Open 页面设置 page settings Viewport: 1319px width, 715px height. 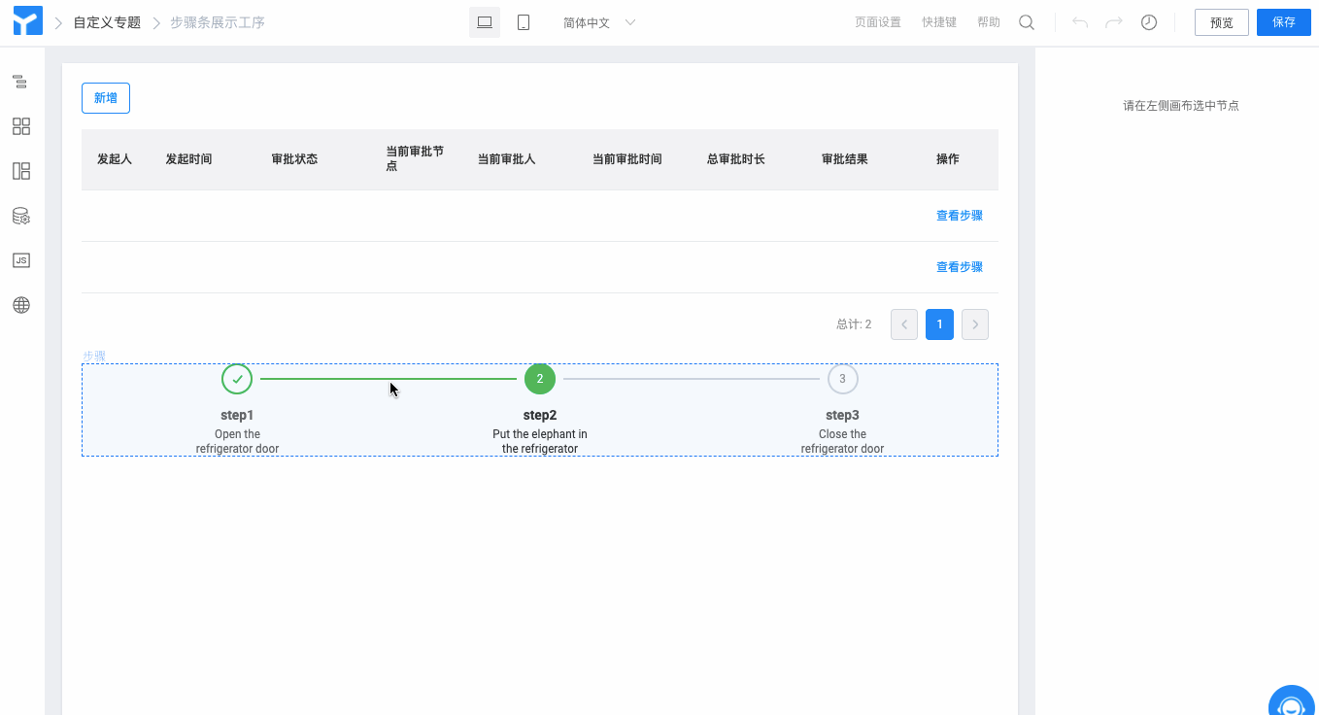878,22
